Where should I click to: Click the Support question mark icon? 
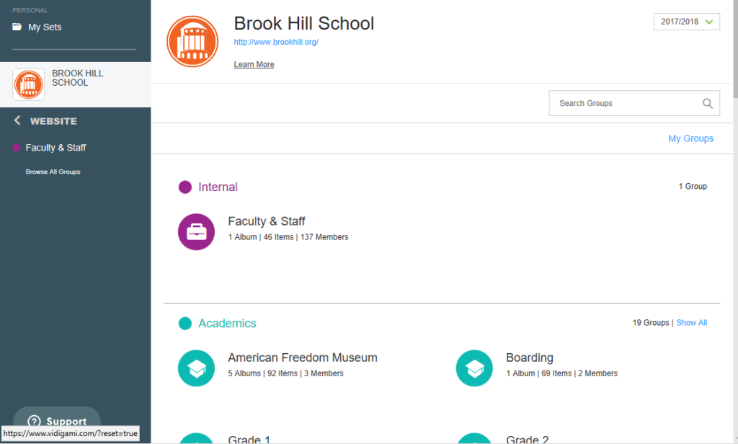(33, 422)
